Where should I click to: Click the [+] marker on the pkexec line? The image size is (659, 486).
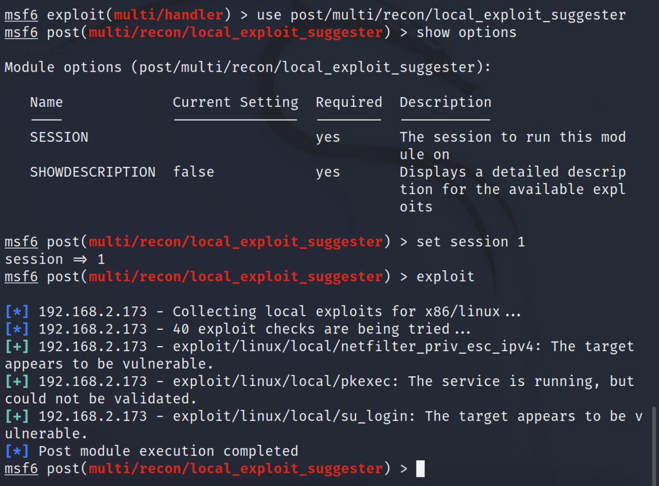click(17, 381)
